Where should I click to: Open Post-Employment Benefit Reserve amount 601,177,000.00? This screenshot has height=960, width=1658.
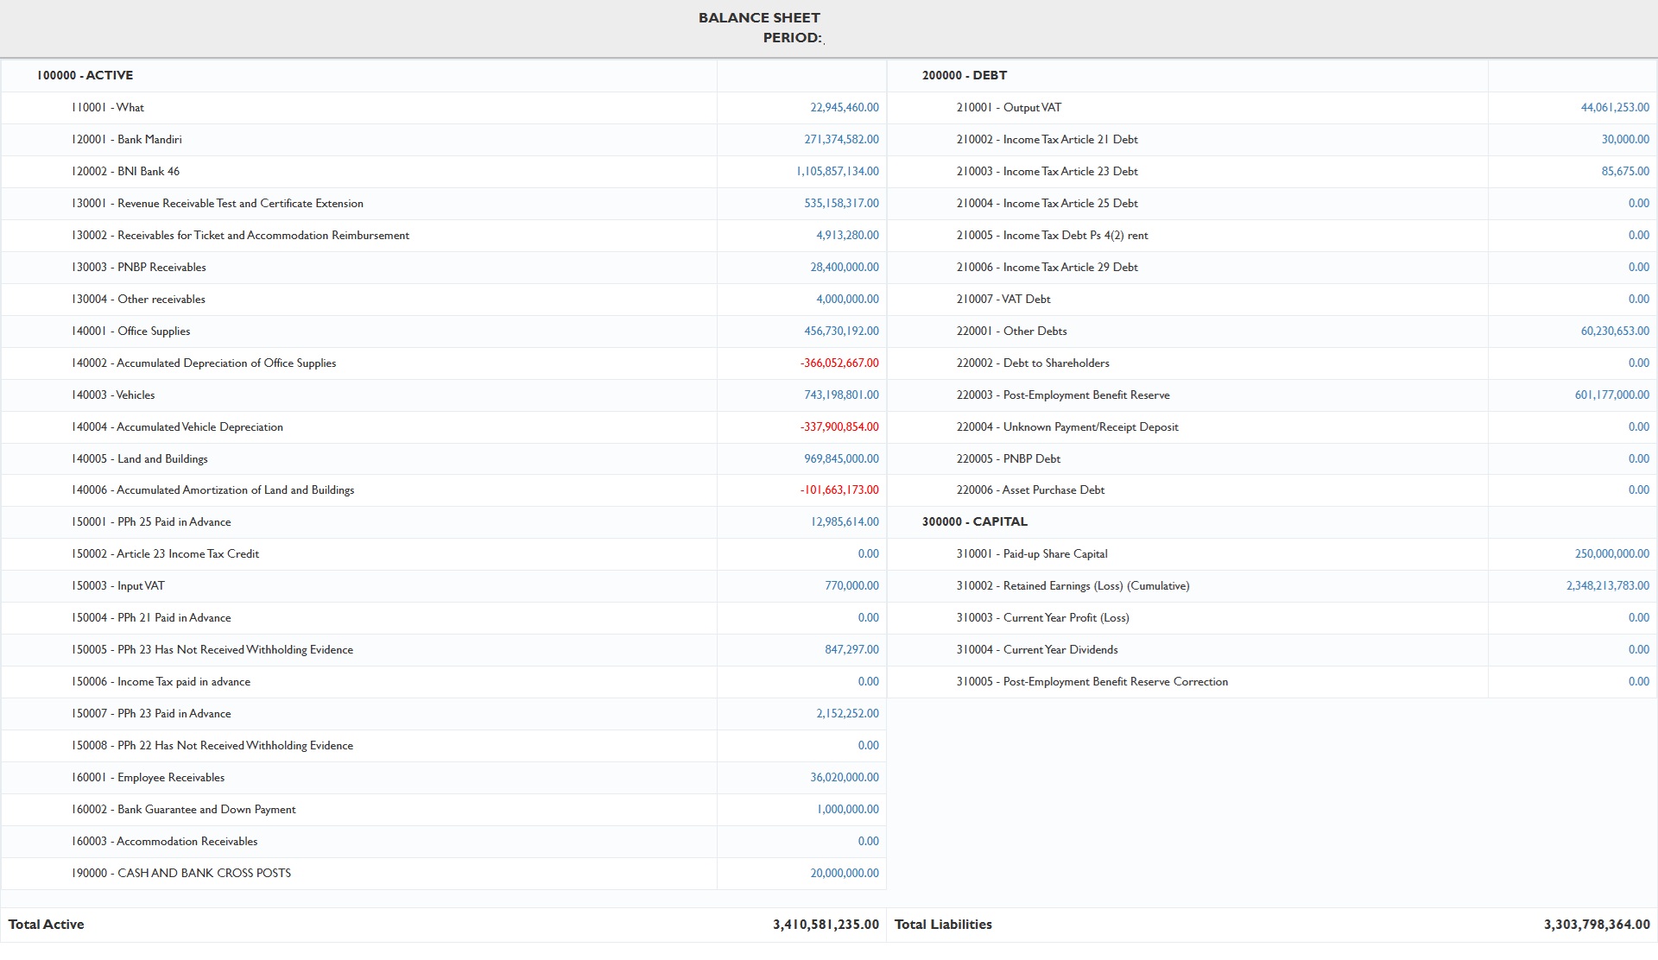point(1611,395)
